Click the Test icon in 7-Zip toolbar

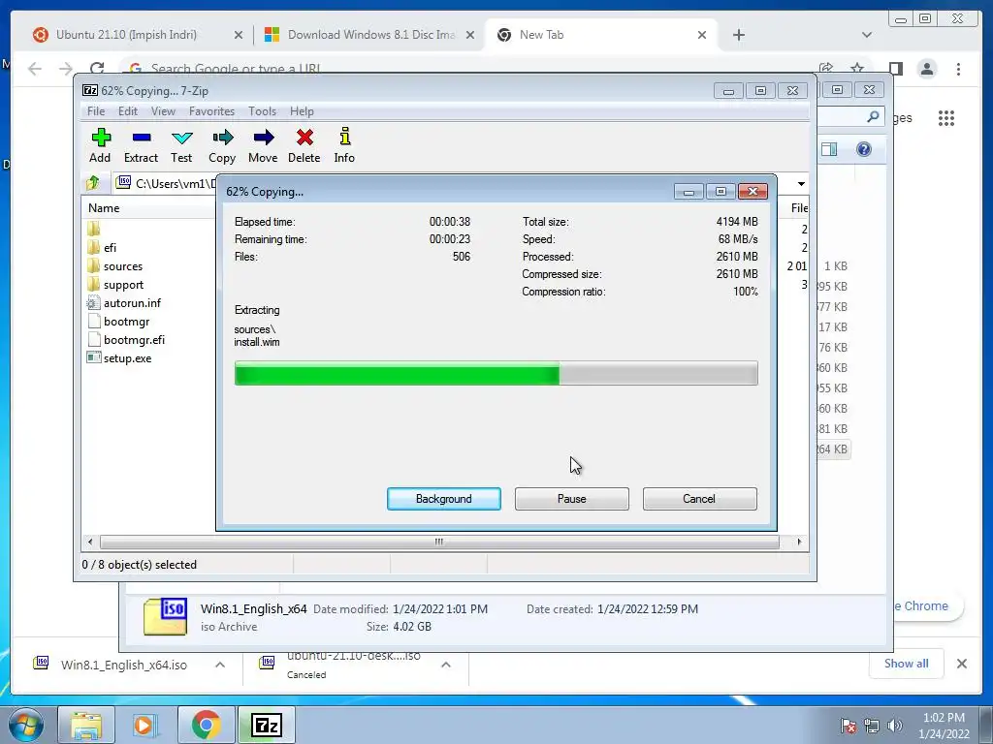(x=181, y=145)
